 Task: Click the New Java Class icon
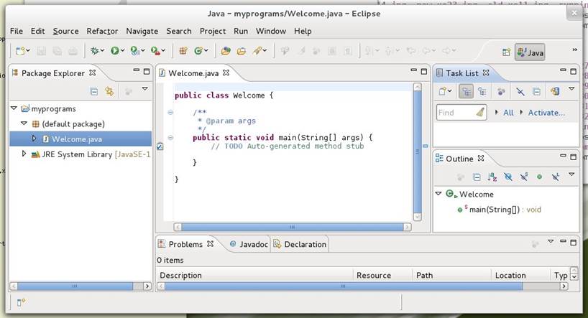pos(198,51)
